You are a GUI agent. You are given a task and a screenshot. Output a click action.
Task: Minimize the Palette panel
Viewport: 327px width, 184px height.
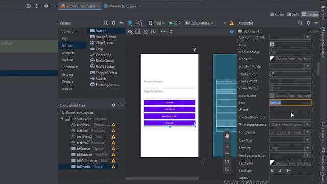click(121, 23)
